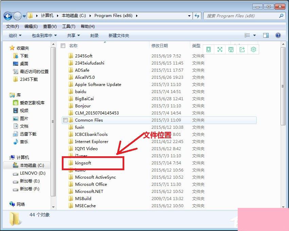Click the search magnifier icon
Screen dimensions: 289x231
click(x=281, y=16)
